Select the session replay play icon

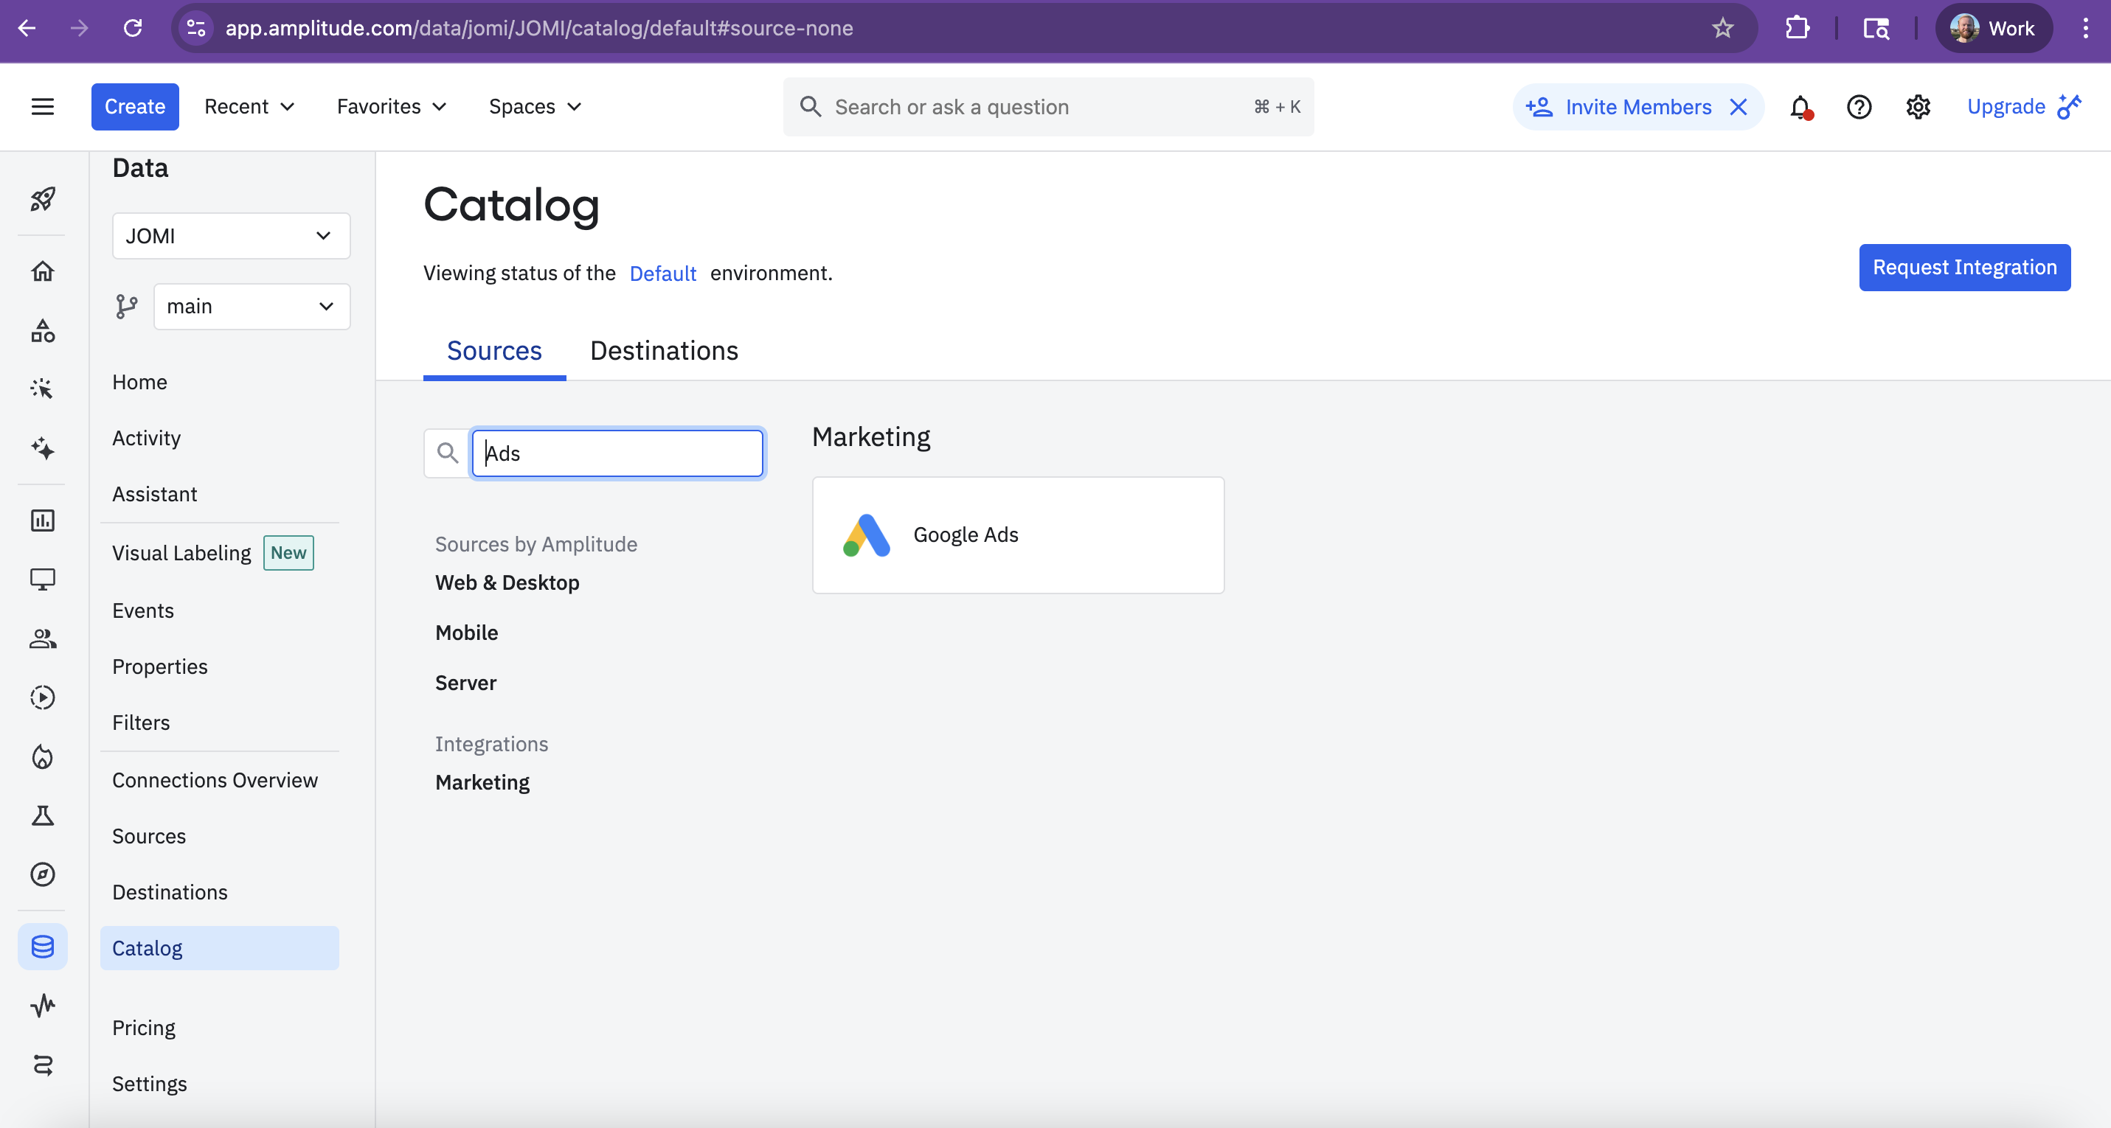tap(43, 697)
